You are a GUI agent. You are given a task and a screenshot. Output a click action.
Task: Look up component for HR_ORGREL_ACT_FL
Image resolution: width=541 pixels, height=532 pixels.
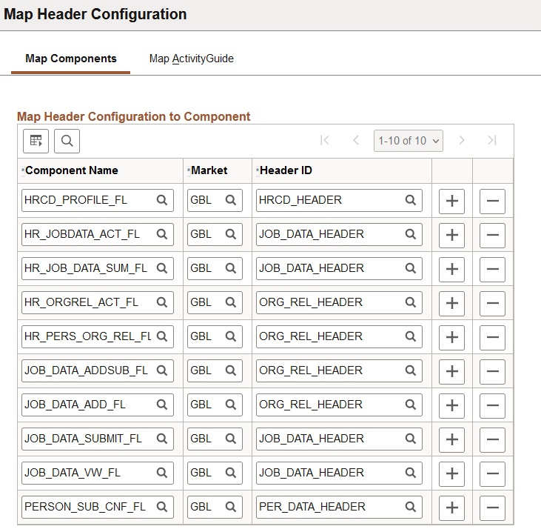coord(162,302)
